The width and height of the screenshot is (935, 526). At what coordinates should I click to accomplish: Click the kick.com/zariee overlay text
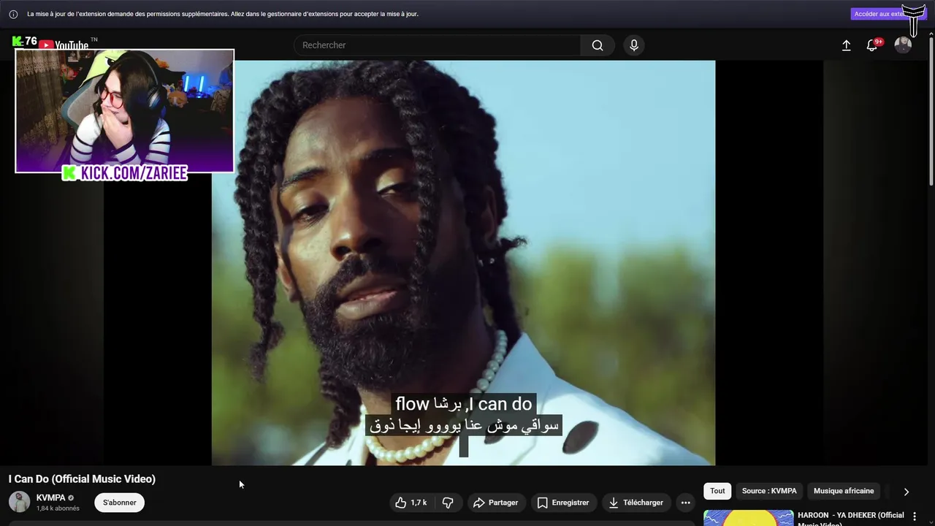pyautogui.click(x=125, y=173)
